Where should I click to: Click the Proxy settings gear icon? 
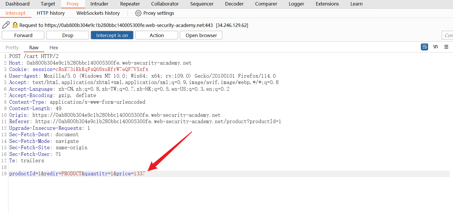click(138, 13)
